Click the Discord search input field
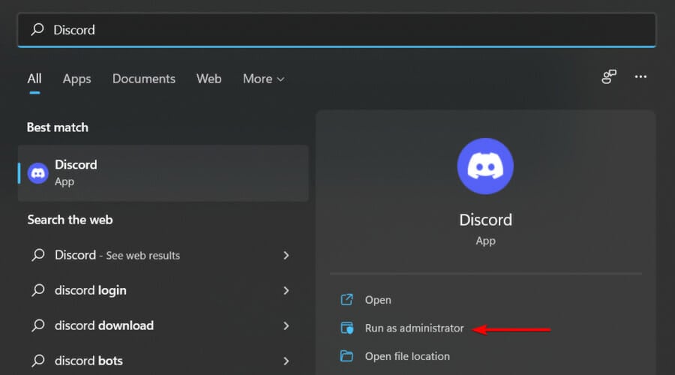 pos(337,30)
